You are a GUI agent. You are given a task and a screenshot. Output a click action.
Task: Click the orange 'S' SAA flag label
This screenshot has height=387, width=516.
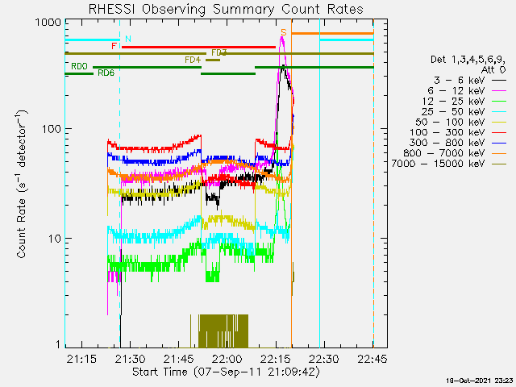284,32
